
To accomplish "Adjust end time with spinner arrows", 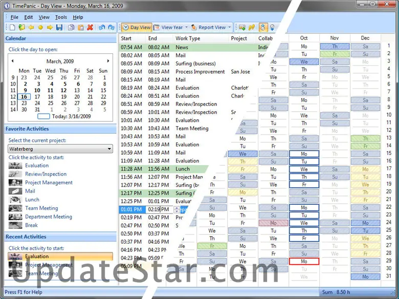I will [177, 209].
